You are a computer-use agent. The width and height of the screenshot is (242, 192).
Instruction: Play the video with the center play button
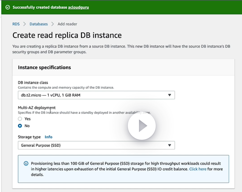pos(142,126)
